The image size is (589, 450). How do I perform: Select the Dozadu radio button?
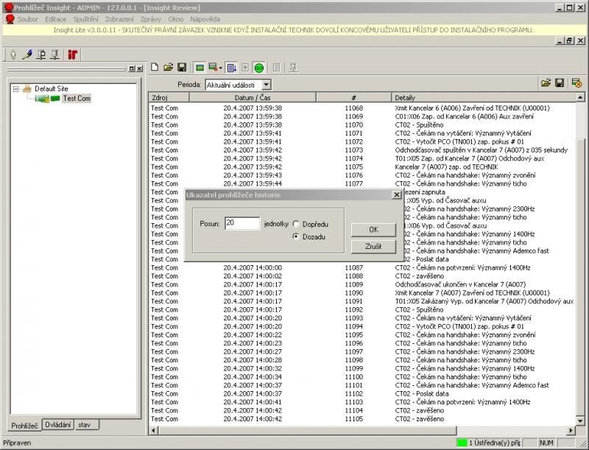point(297,236)
